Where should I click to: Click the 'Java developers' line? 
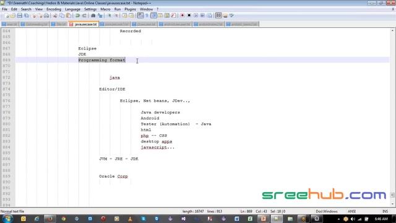point(160,113)
